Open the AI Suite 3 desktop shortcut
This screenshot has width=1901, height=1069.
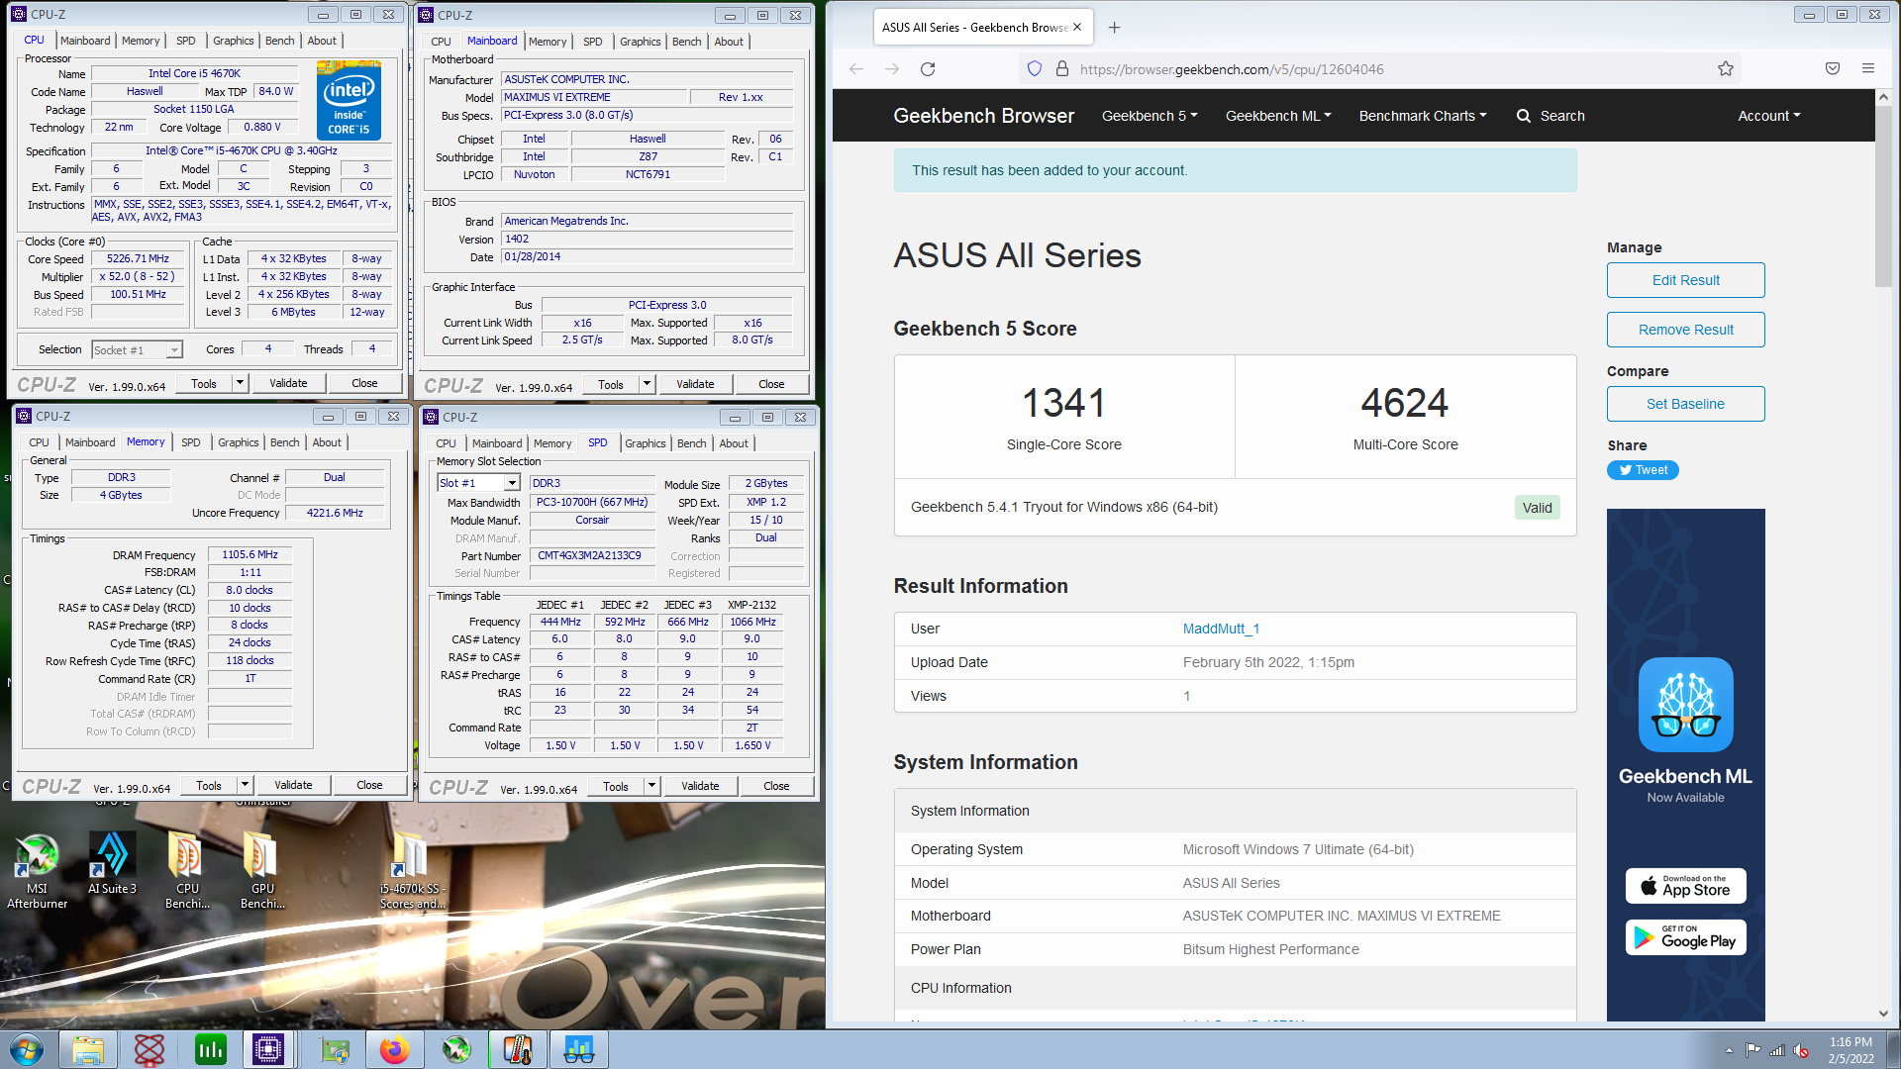coord(112,863)
